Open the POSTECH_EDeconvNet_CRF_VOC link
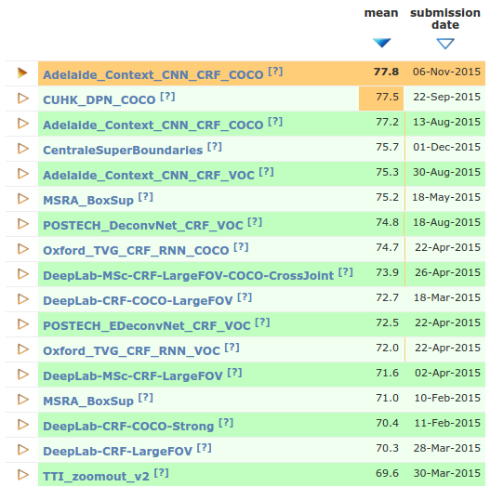Image resolution: width=490 pixels, height=487 pixels. click(x=147, y=326)
